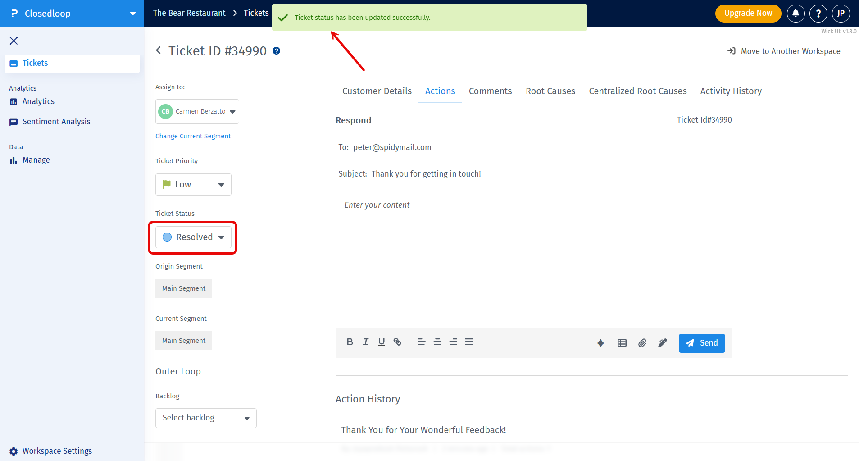Click the Workspace Settings gear icon
859x461 pixels.
coord(14,452)
